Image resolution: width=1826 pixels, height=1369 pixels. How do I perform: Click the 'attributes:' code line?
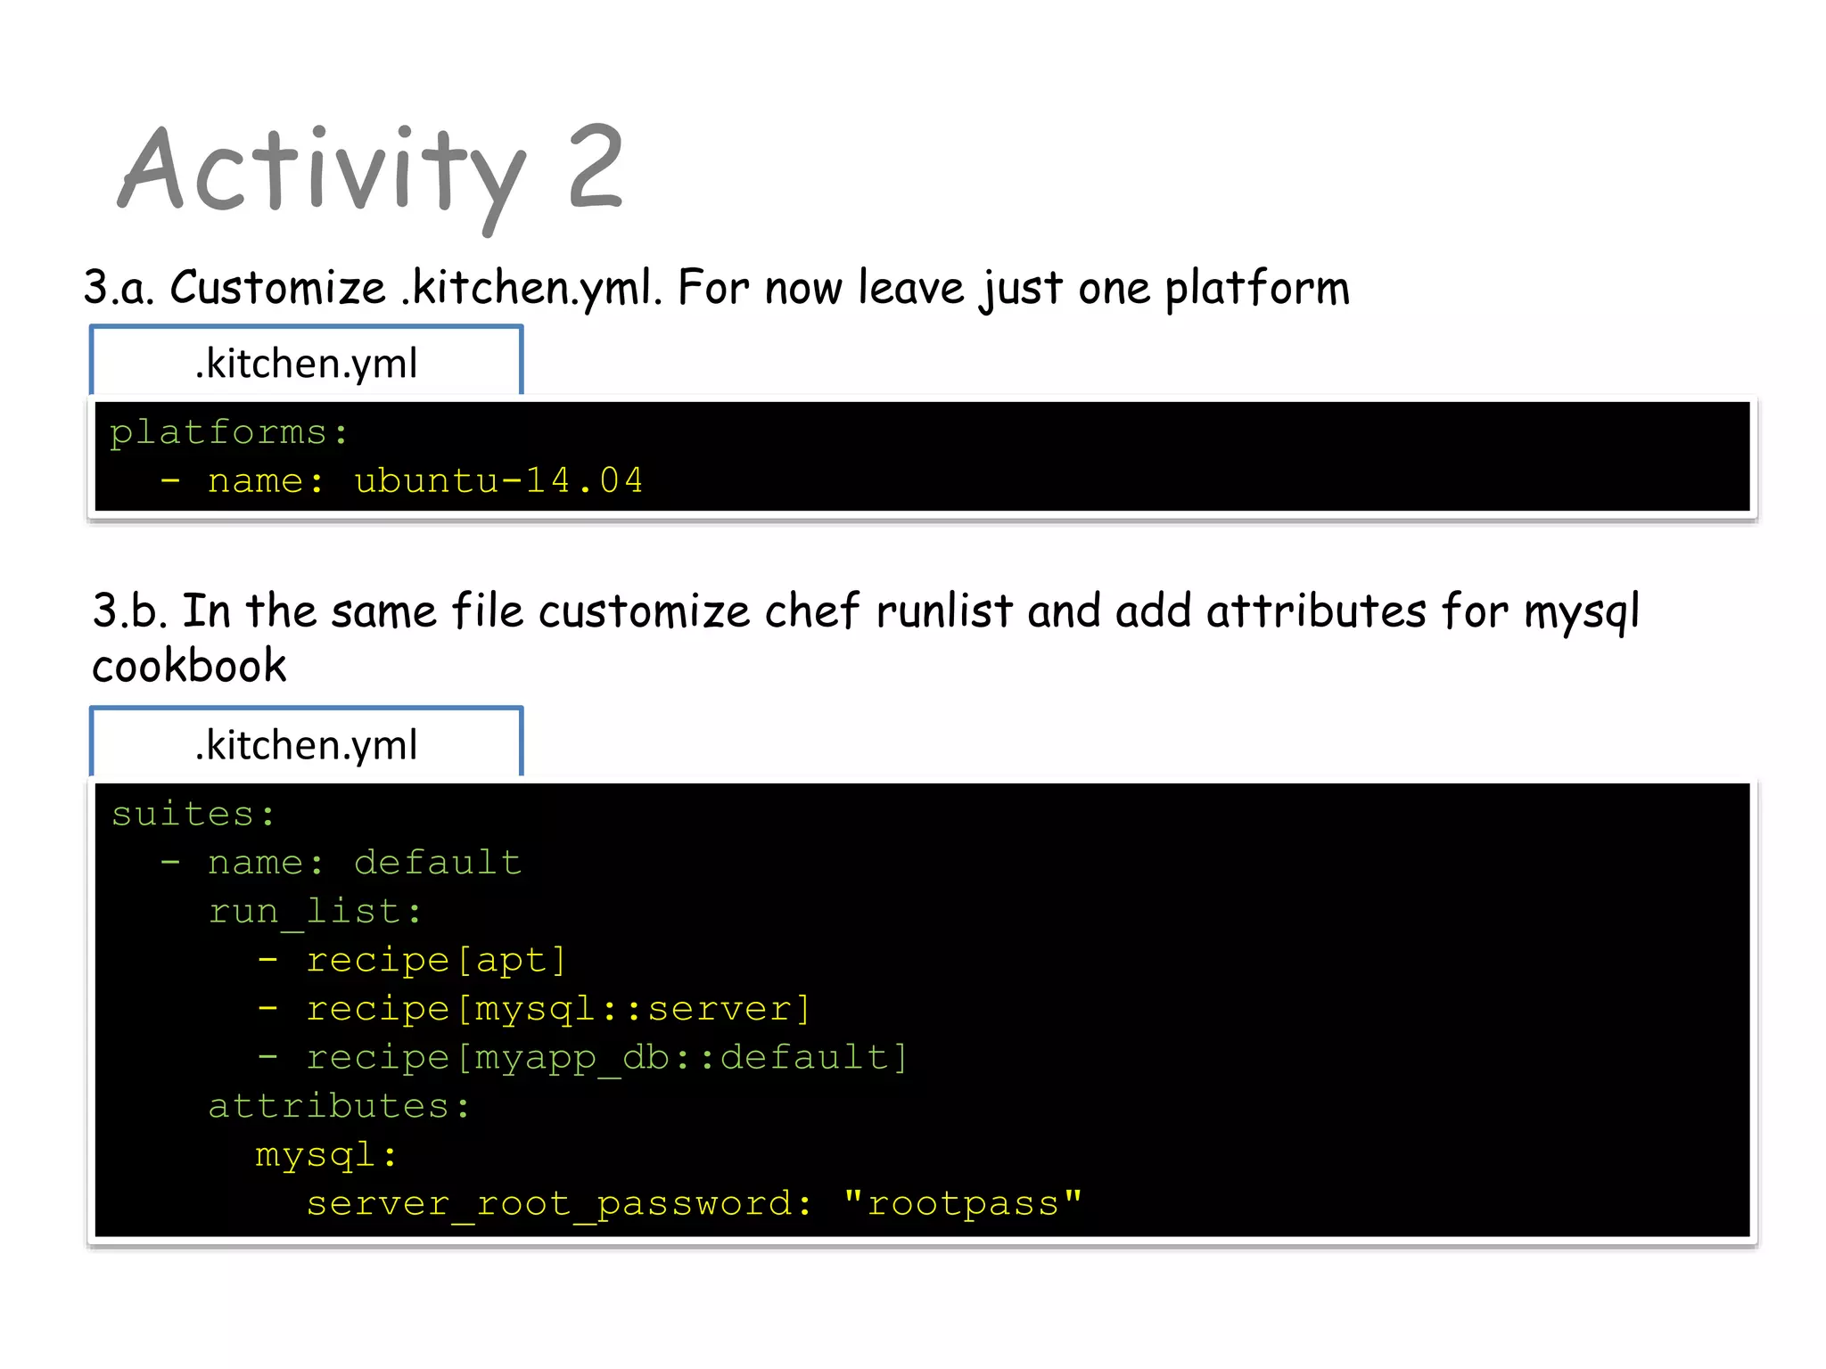pyautogui.click(x=340, y=1106)
